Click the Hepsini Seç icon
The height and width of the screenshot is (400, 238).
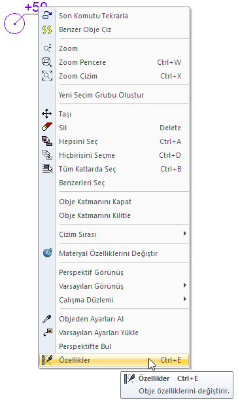[x=47, y=141]
